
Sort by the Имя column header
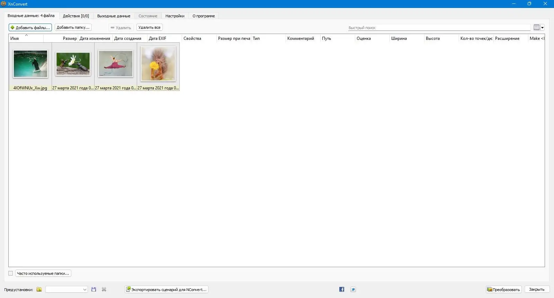click(x=26, y=38)
